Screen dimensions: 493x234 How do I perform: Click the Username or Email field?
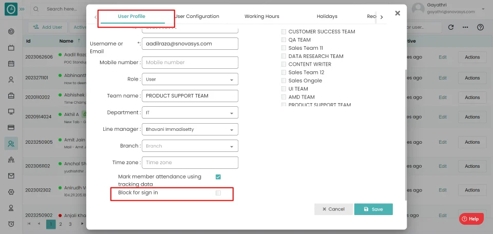(x=190, y=44)
